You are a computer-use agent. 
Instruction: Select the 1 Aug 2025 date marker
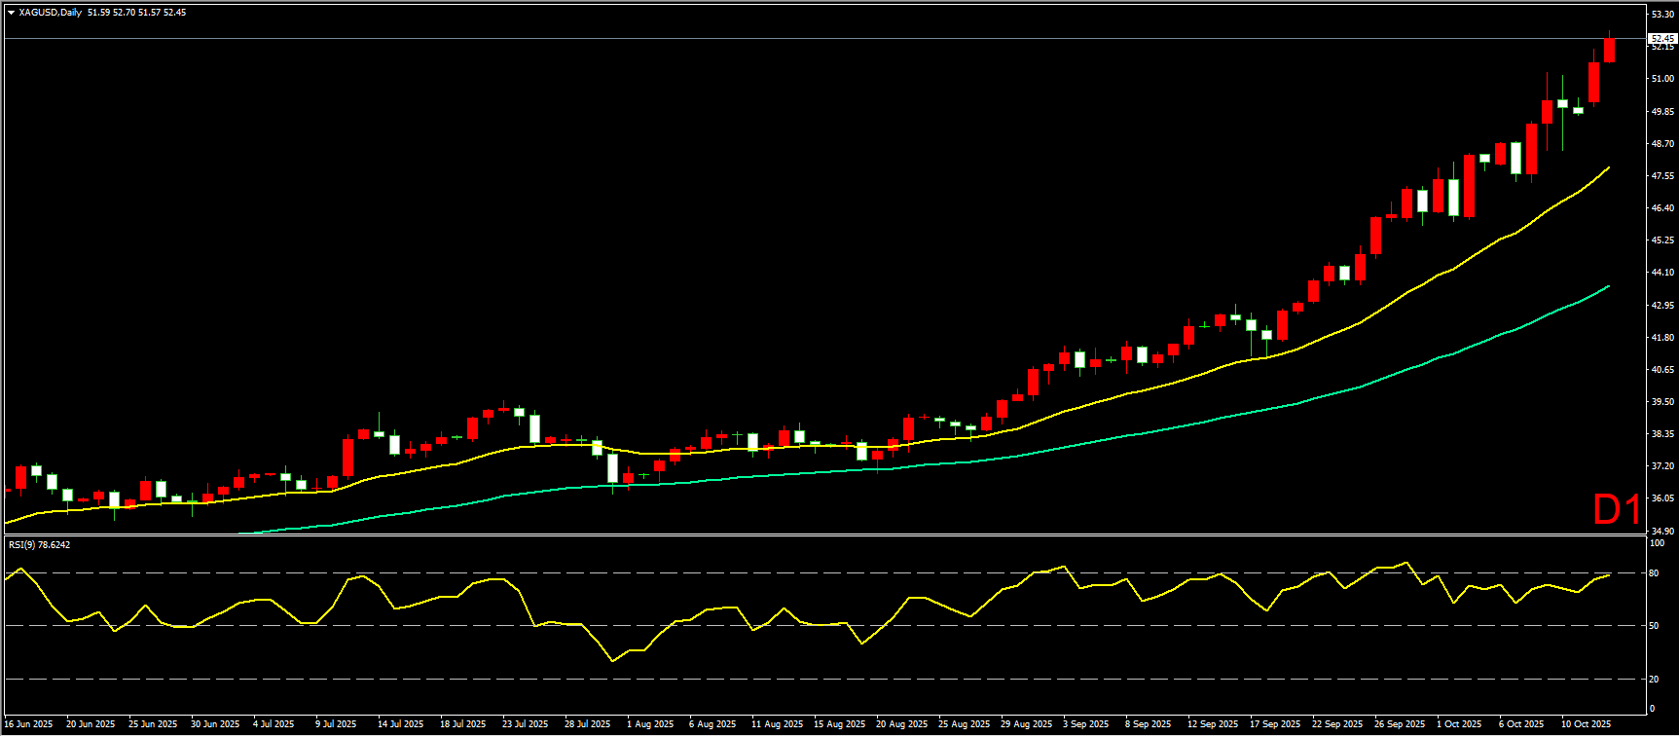650,724
